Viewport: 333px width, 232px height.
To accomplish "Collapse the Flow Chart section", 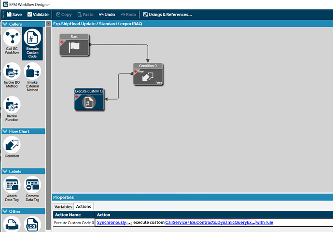I will pyautogui.click(x=5, y=131).
